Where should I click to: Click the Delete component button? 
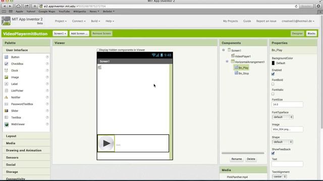(251, 159)
